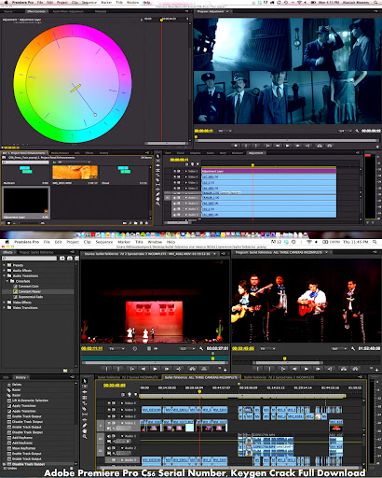The height and width of the screenshot is (478, 382).
Task: Select Exponential Fade transition
Action: point(31,297)
